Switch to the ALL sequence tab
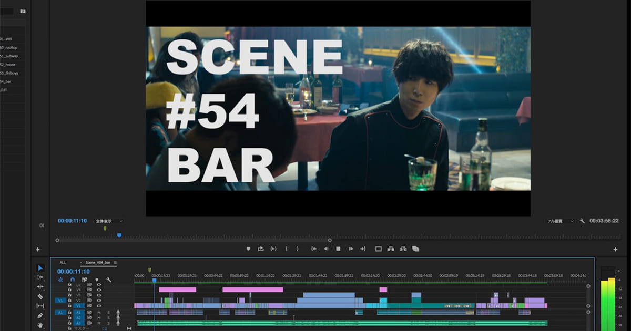The height and width of the screenshot is (331, 631). click(x=63, y=262)
